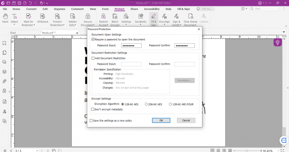The height and width of the screenshot is (152, 289).
Task: Open the Restrict Access tool
Action: pyautogui.click(x=103, y=20)
